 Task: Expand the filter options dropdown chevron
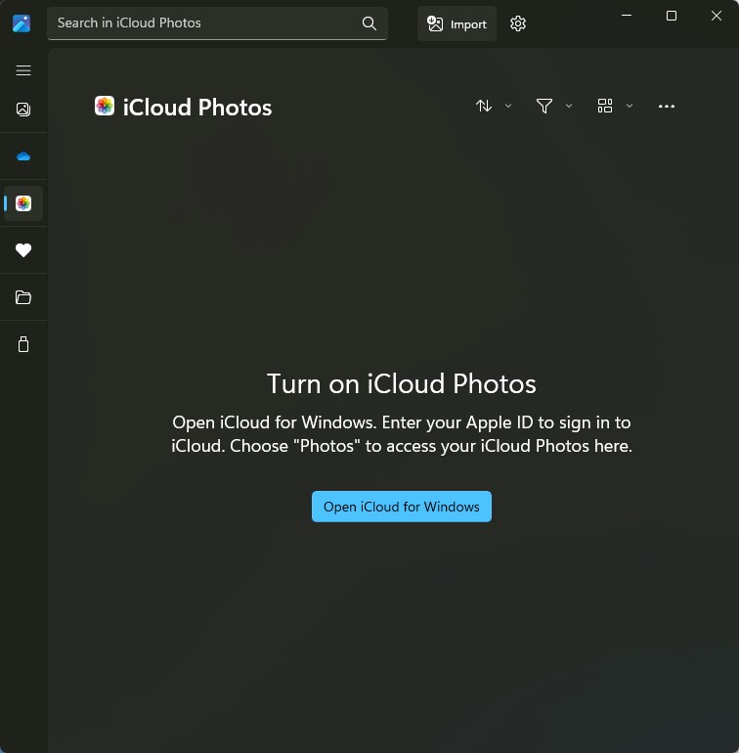(x=569, y=106)
